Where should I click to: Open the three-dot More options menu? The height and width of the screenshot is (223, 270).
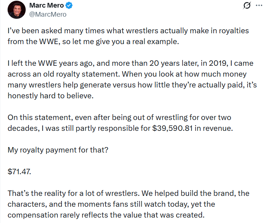pos(259,6)
